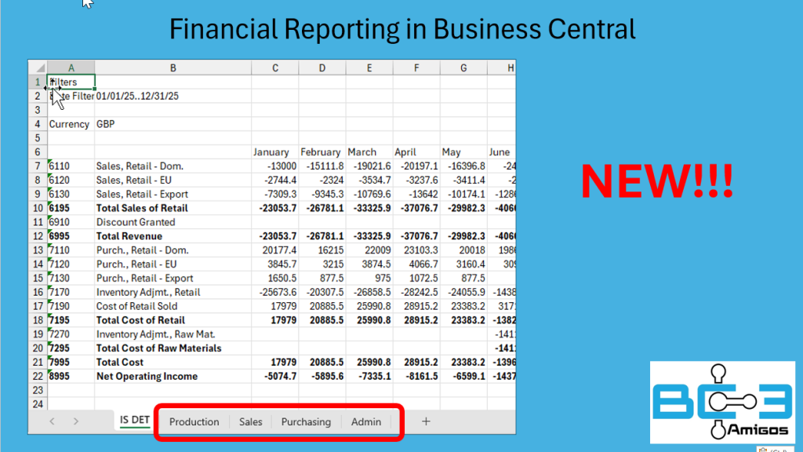Image resolution: width=803 pixels, height=452 pixels.
Task: Click the Filters cell in A1
Action: tap(71, 82)
